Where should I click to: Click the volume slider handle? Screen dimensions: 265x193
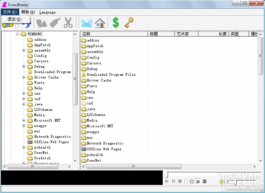coord(236,182)
